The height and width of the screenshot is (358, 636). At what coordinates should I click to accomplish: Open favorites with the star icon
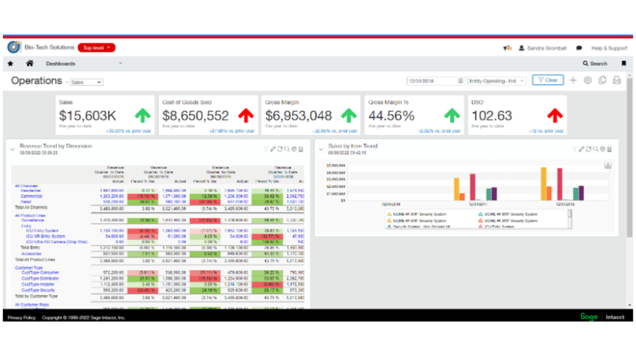11,64
